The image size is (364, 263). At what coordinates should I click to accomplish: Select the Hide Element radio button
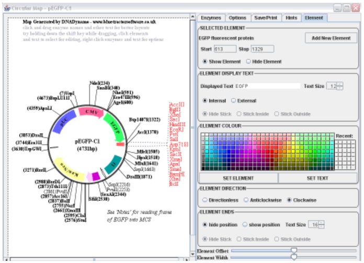(248, 62)
